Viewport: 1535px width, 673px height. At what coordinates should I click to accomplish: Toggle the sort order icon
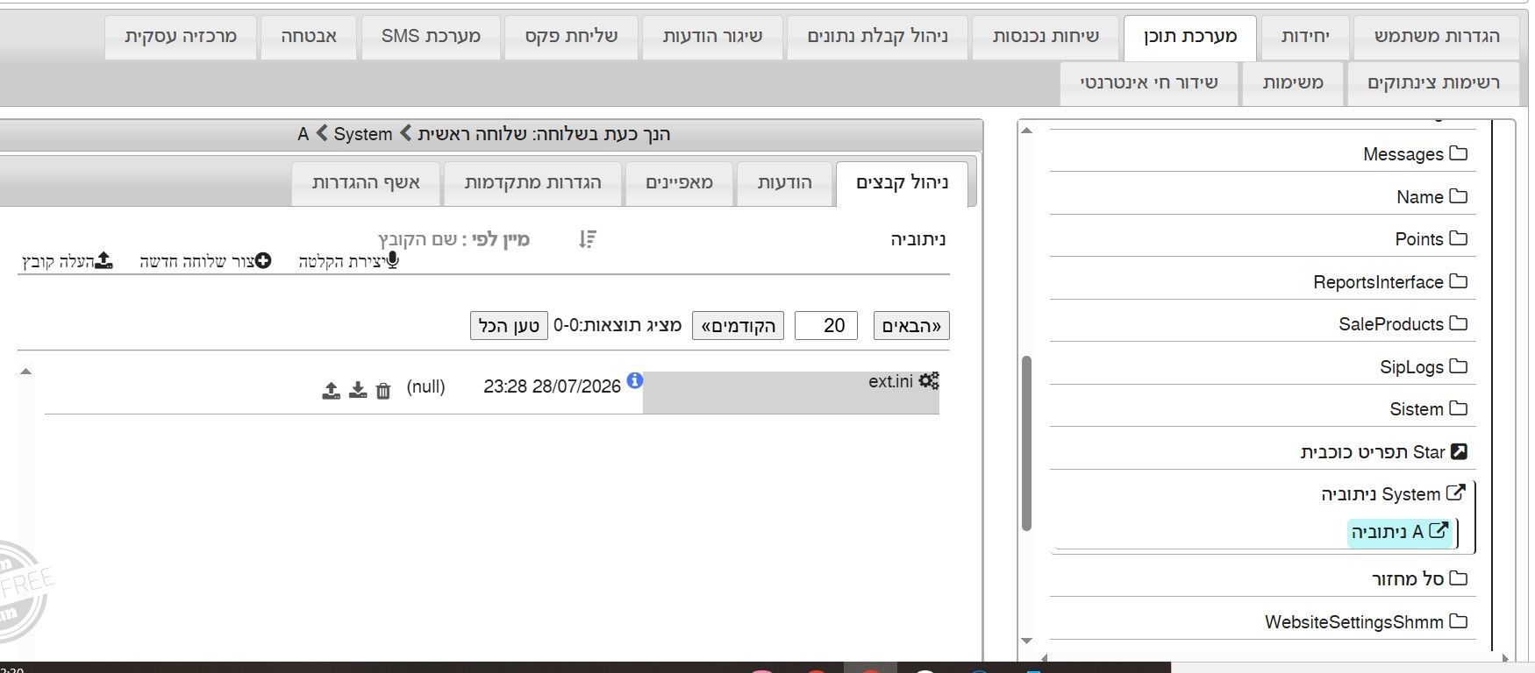588,238
